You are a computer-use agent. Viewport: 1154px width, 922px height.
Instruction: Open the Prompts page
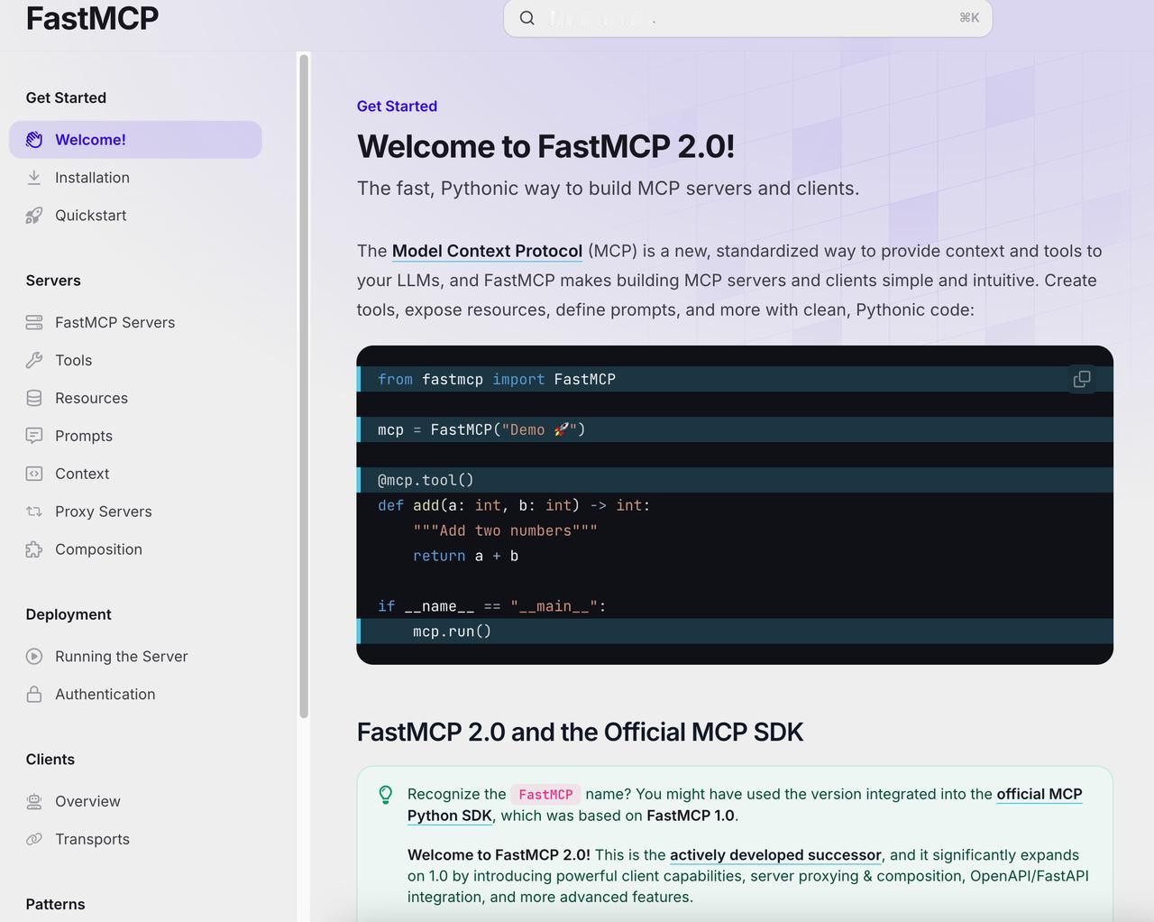pyautogui.click(x=135, y=436)
